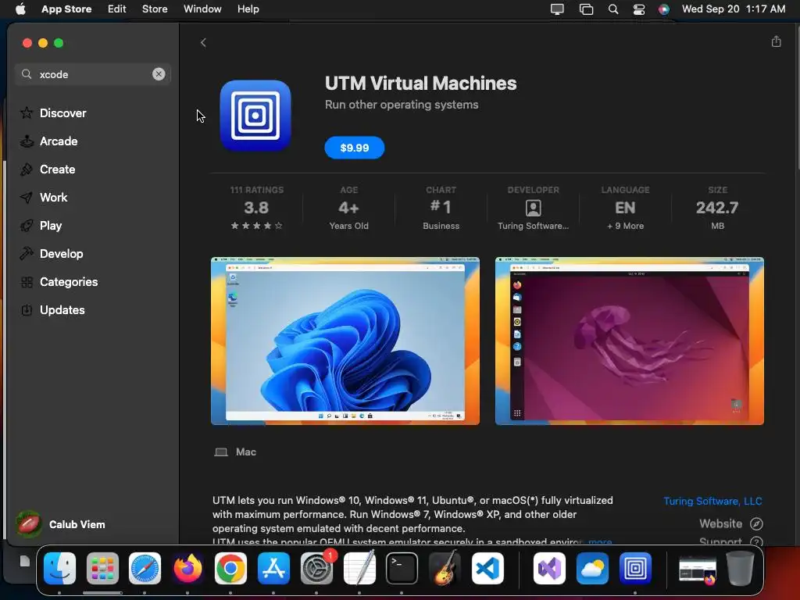The image size is (800, 600).
Task: Open the Window menu
Action: pyautogui.click(x=202, y=9)
